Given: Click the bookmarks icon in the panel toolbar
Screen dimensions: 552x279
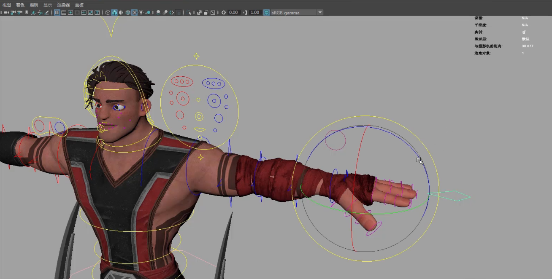Looking at the screenshot, I should point(27,13).
